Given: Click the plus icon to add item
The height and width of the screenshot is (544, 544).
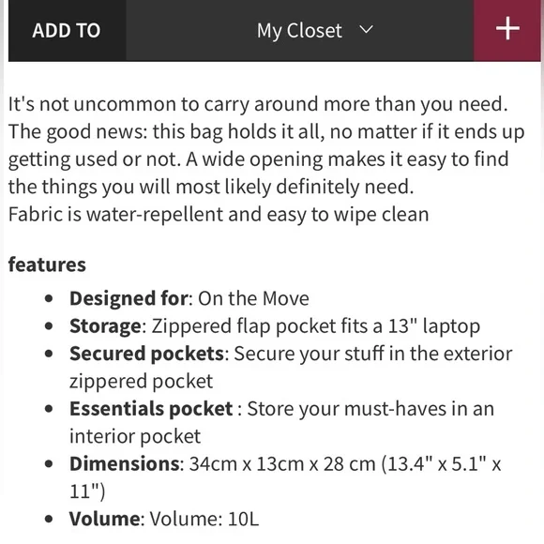Looking at the screenshot, I should (x=507, y=29).
